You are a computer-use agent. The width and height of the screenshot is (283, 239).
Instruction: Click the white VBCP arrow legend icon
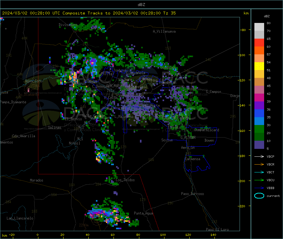[259, 156]
